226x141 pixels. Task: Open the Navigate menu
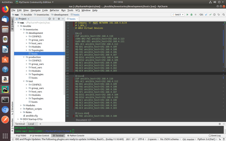(x=35, y=10)
